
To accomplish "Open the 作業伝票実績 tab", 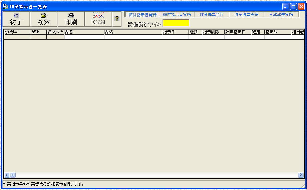I will 246,15.
